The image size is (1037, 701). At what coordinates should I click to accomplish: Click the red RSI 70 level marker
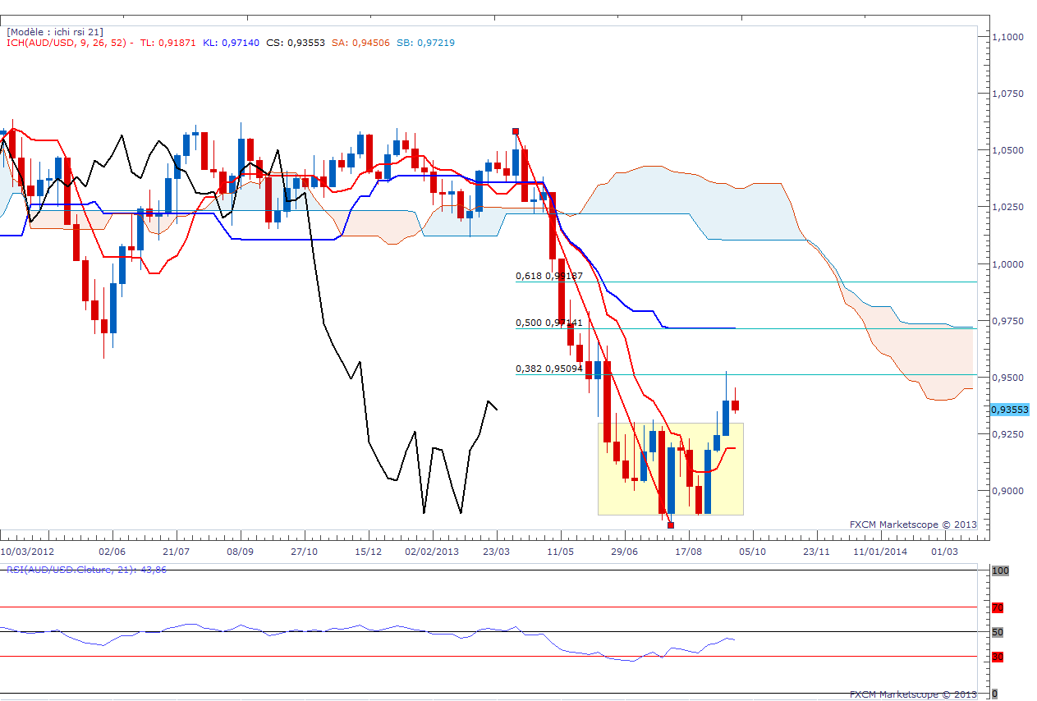[998, 608]
